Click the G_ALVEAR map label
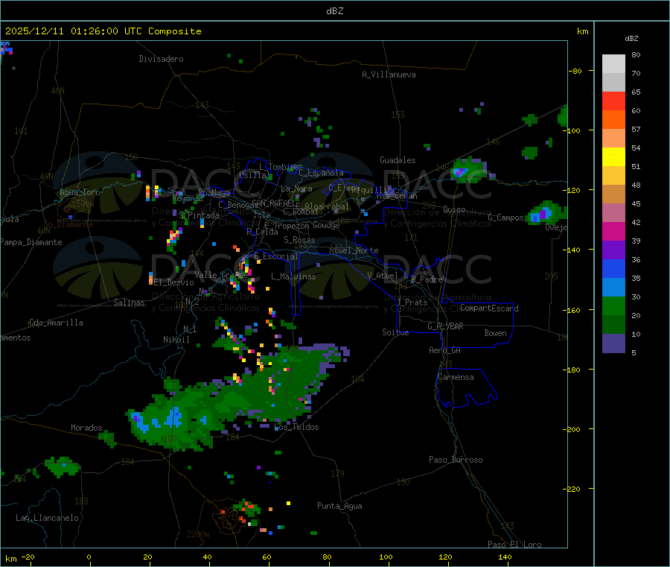The height and width of the screenshot is (567, 670). pyautogui.click(x=445, y=326)
